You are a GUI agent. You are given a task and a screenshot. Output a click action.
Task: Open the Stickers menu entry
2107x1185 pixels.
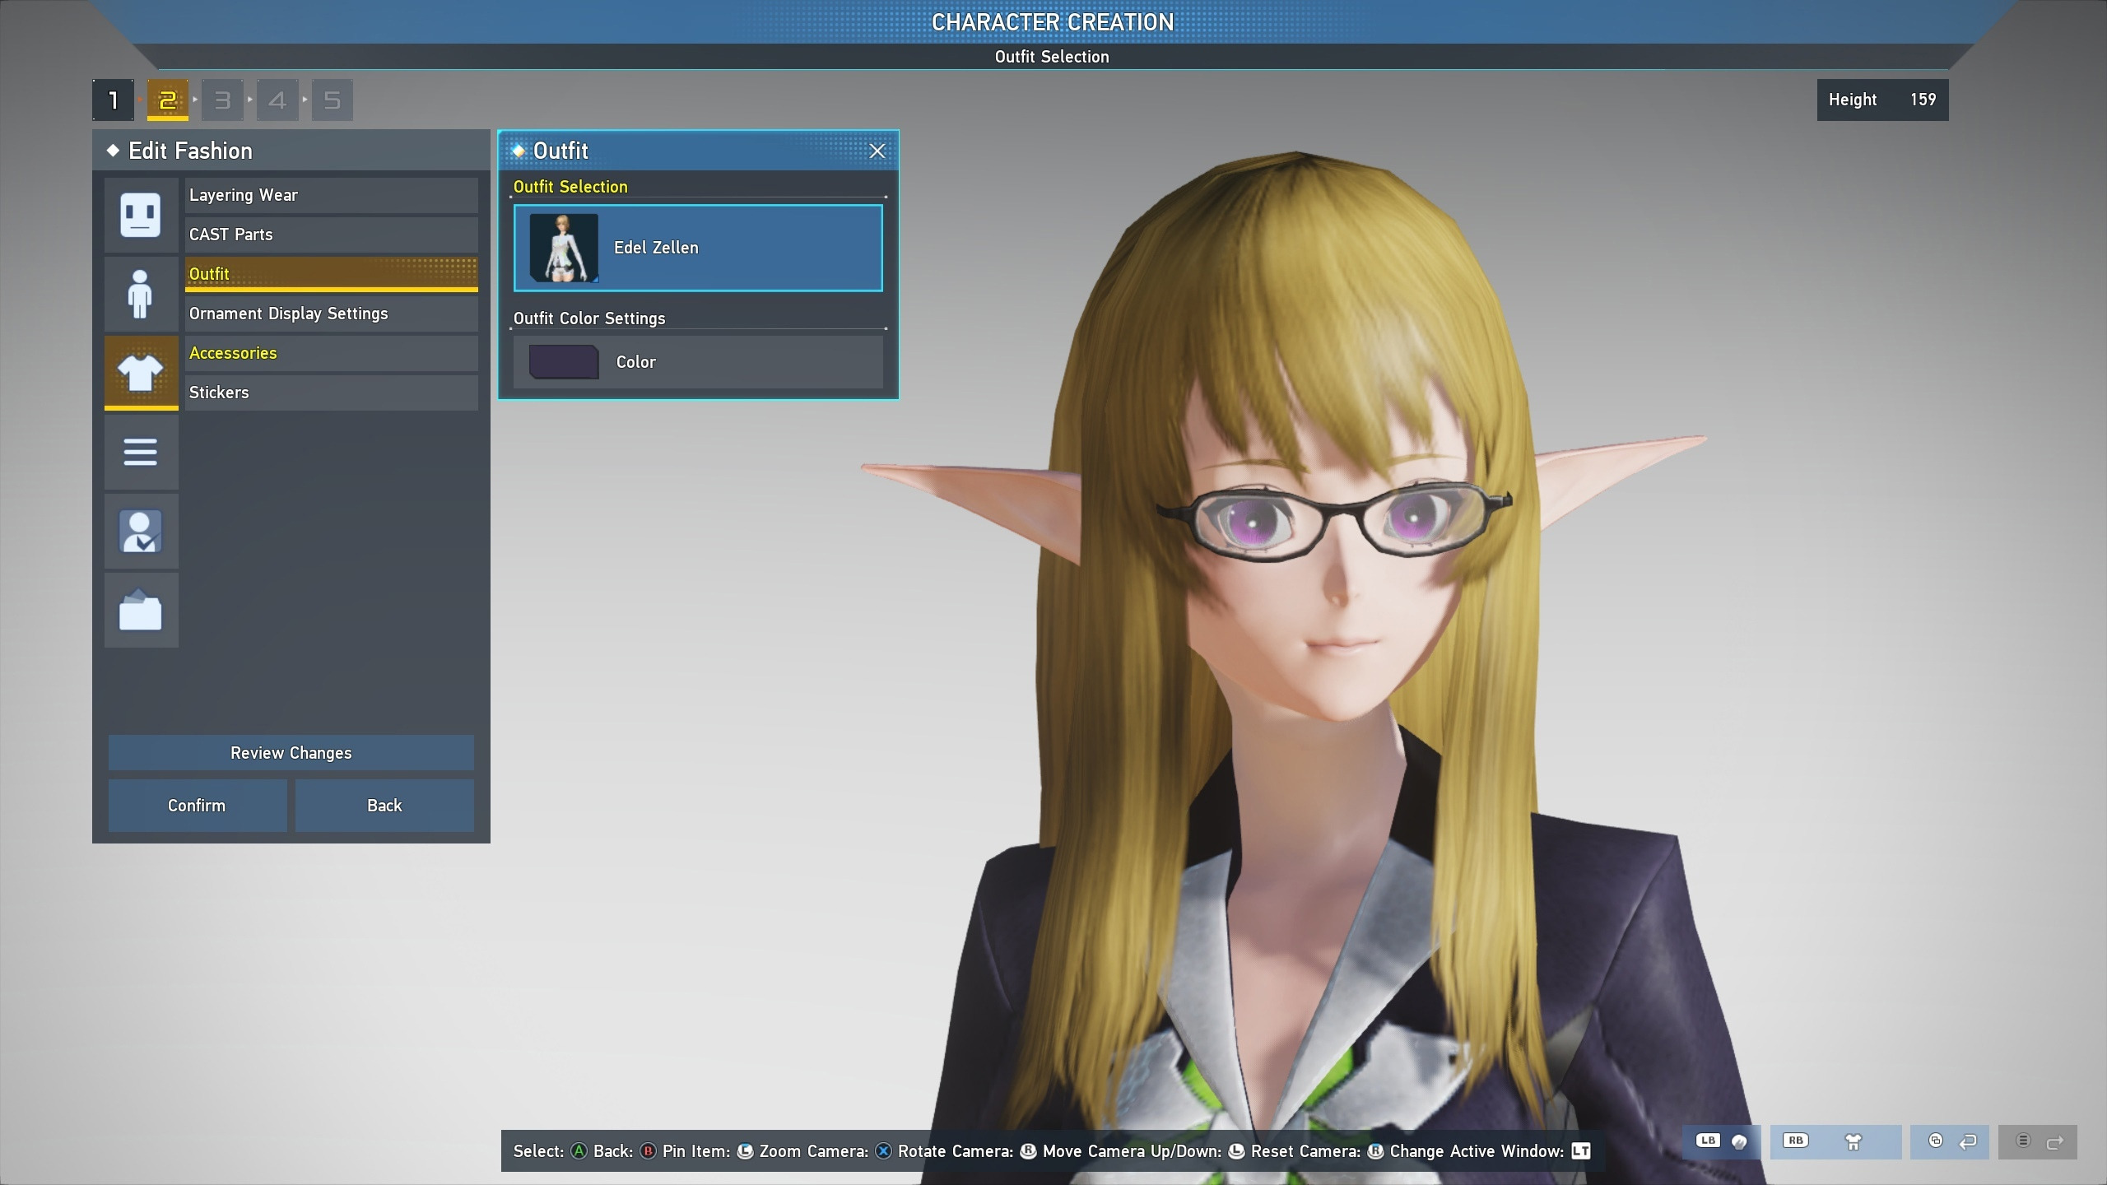331,393
